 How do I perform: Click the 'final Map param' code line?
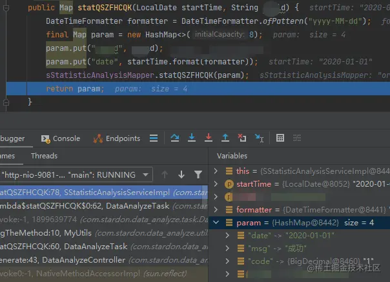(x=154, y=35)
